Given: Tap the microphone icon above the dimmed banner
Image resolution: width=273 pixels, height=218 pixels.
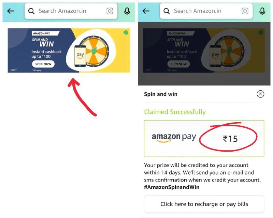Looking at the screenshot, I should pyautogui.click(x=262, y=11).
